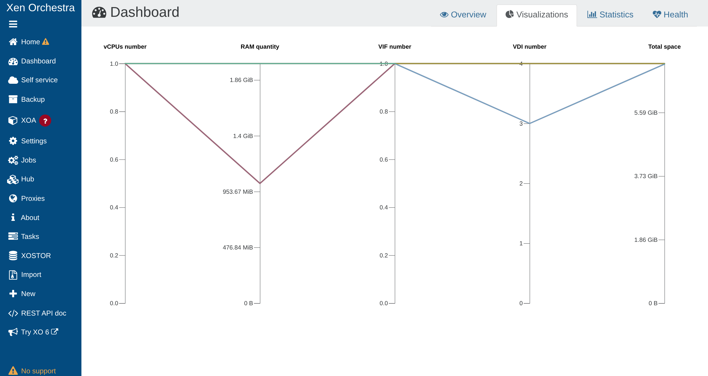The image size is (708, 376).
Task: Click the Settings gear icon
Action: click(x=13, y=141)
